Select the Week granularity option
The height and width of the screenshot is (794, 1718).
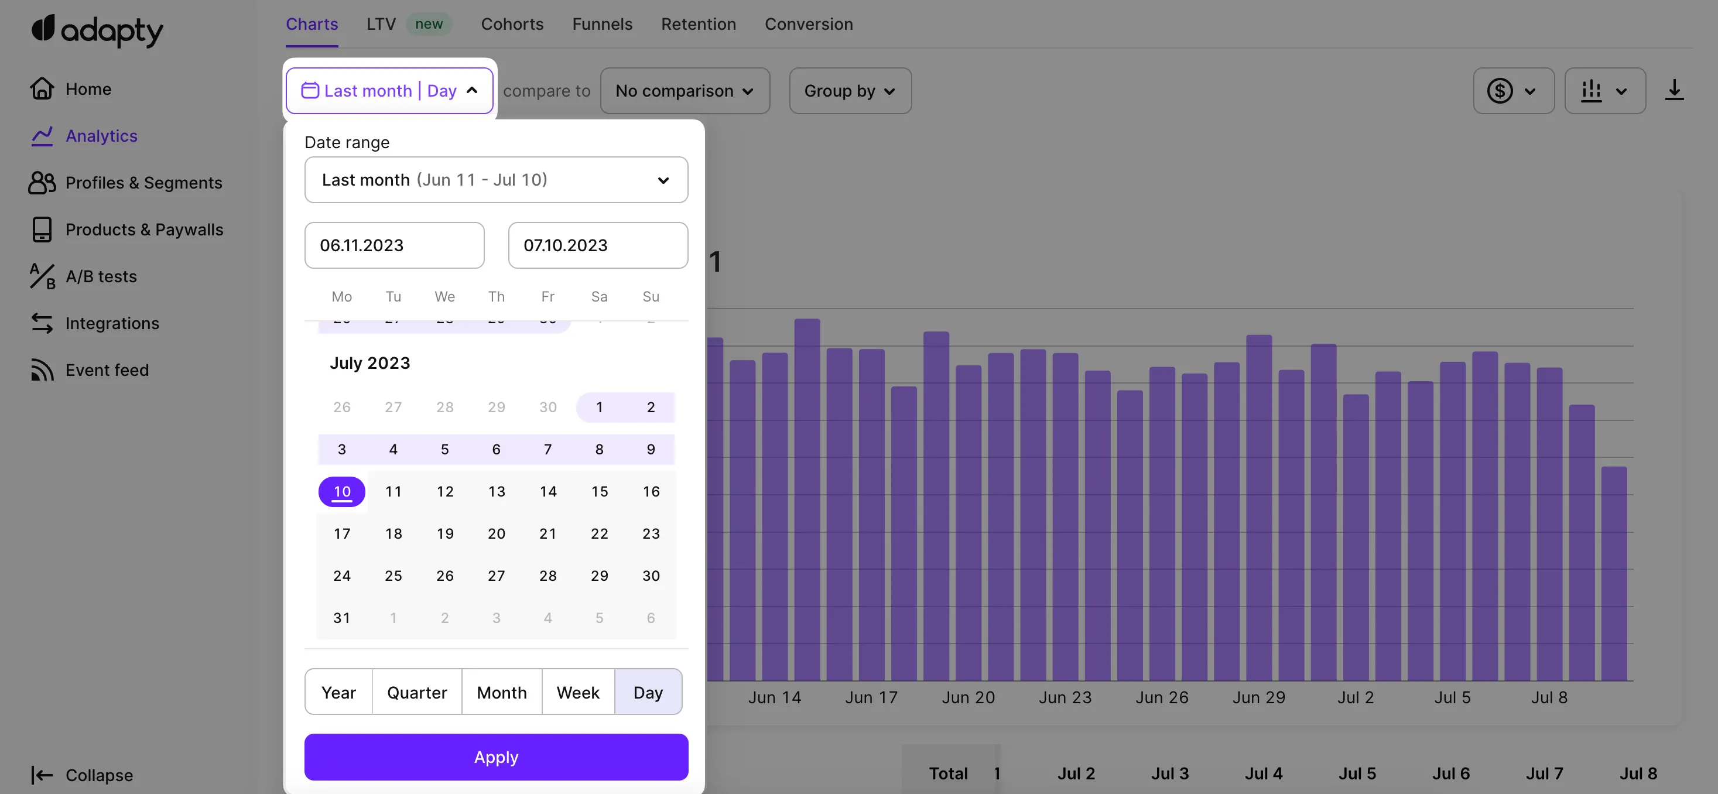click(577, 692)
